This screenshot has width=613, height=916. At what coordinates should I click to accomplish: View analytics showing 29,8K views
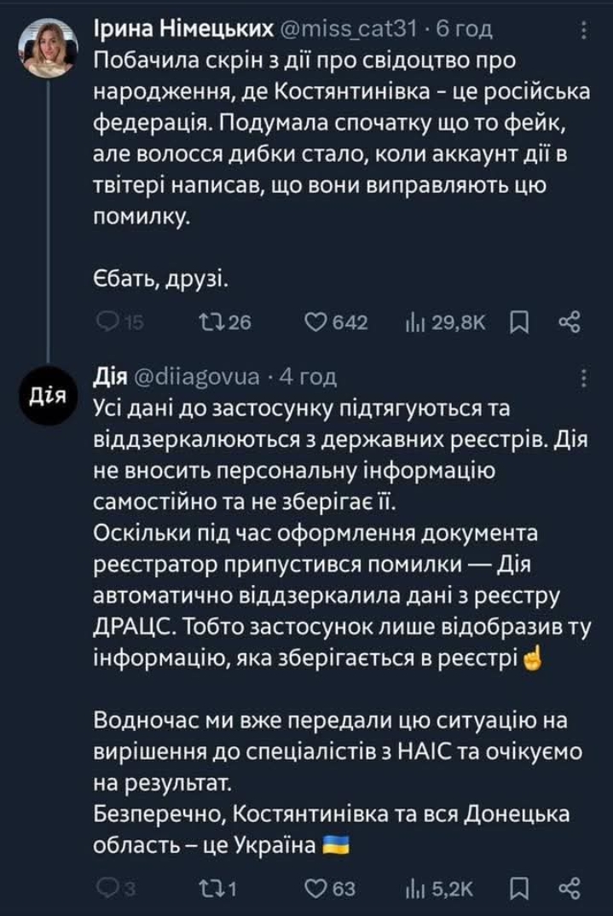413,322
